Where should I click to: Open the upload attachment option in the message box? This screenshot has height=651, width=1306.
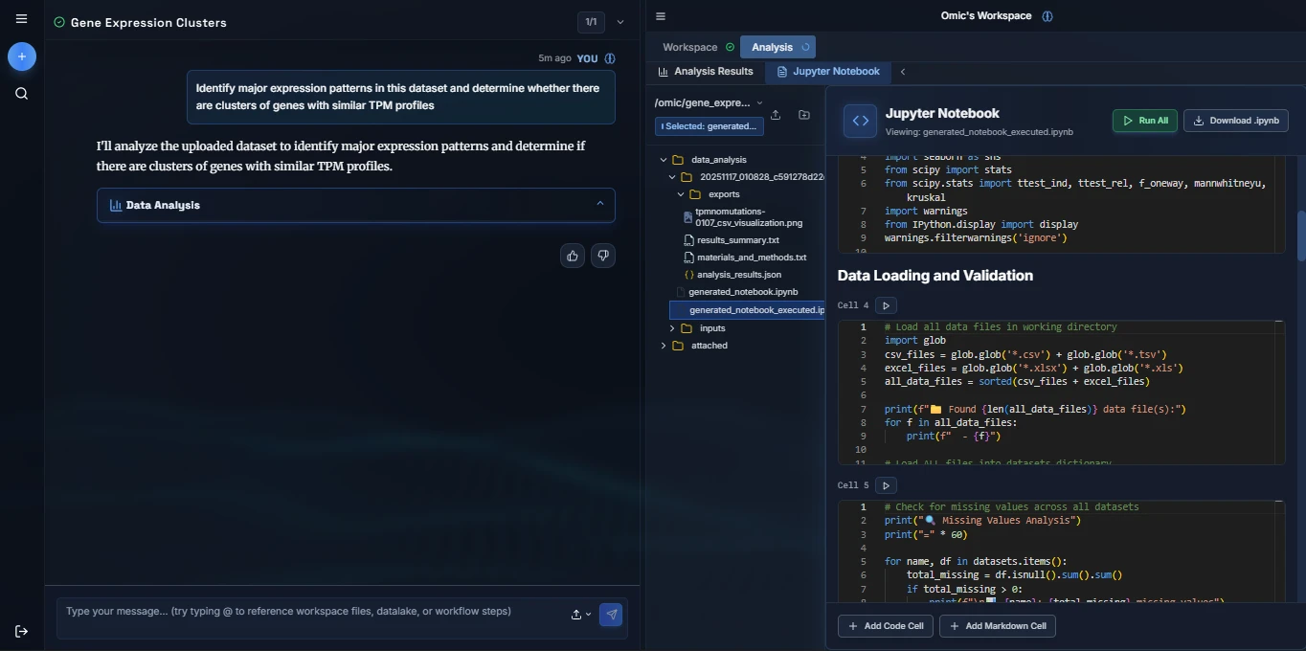[580, 615]
